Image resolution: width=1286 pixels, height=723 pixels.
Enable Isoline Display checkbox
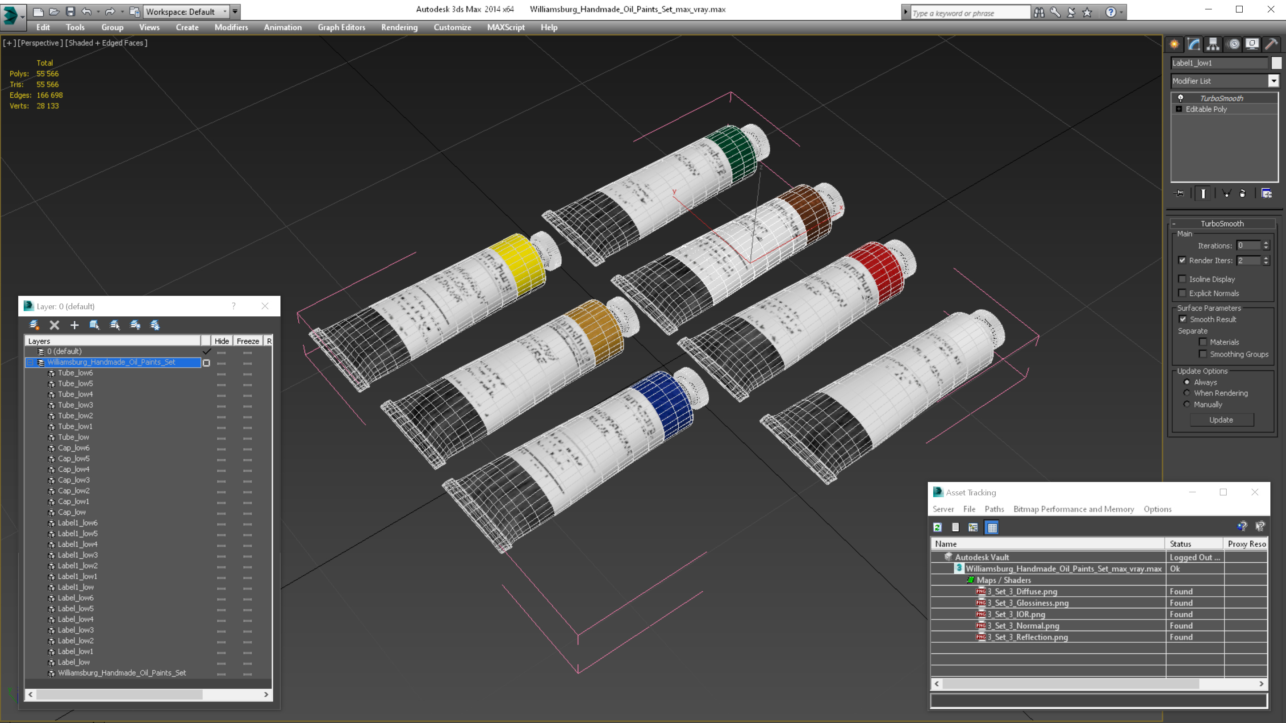click(x=1182, y=279)
